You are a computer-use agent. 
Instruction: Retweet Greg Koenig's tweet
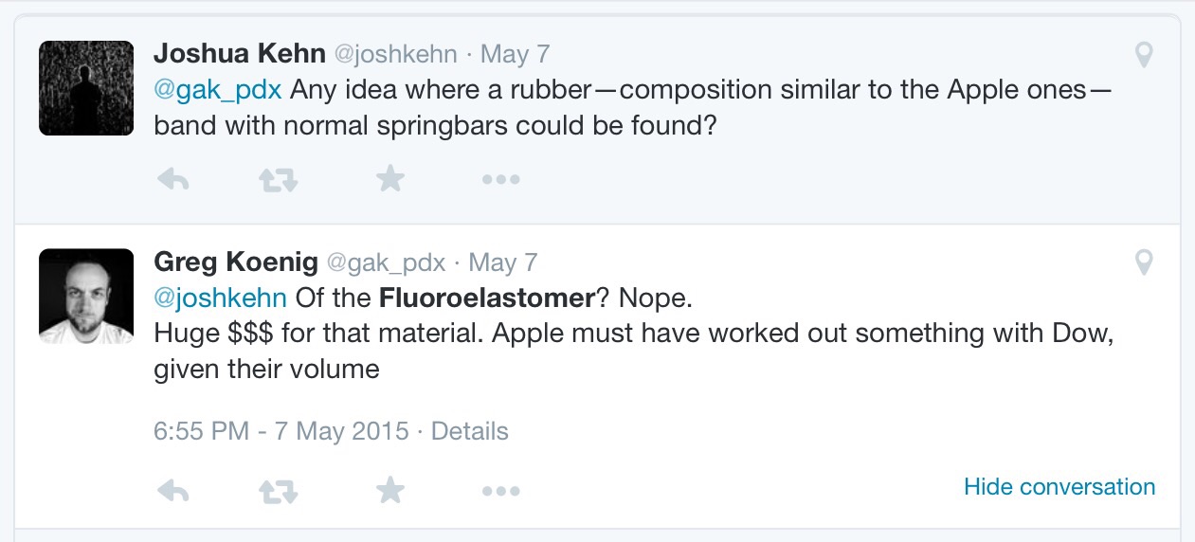coord(279,490)
